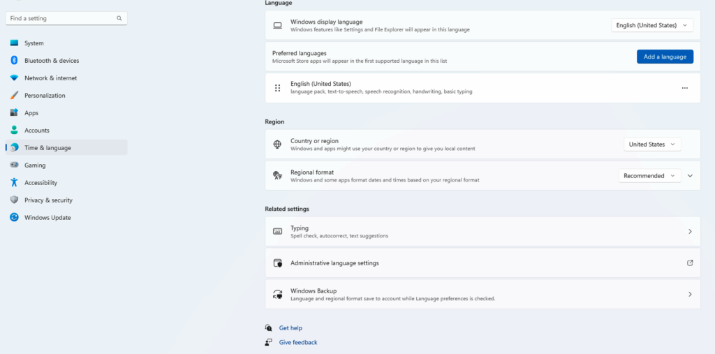This screenshot has width=715, height=354.
Task: Click the Preferred languages row
Action: click(x=482, y=57)
